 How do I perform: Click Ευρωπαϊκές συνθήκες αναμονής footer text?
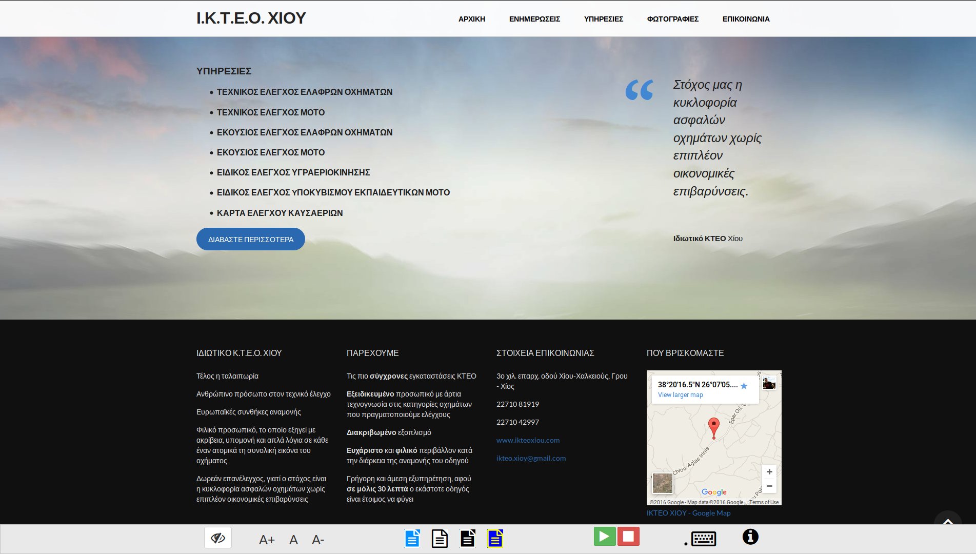[x=248, y=412]
